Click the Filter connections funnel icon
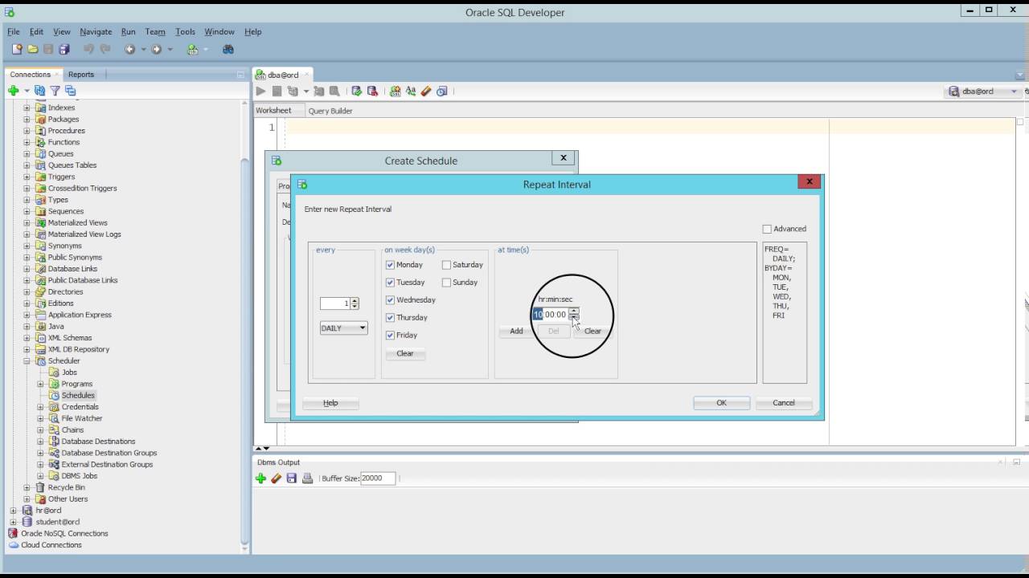Viewport: 1029px width, 578px height. tap(55, 91)
